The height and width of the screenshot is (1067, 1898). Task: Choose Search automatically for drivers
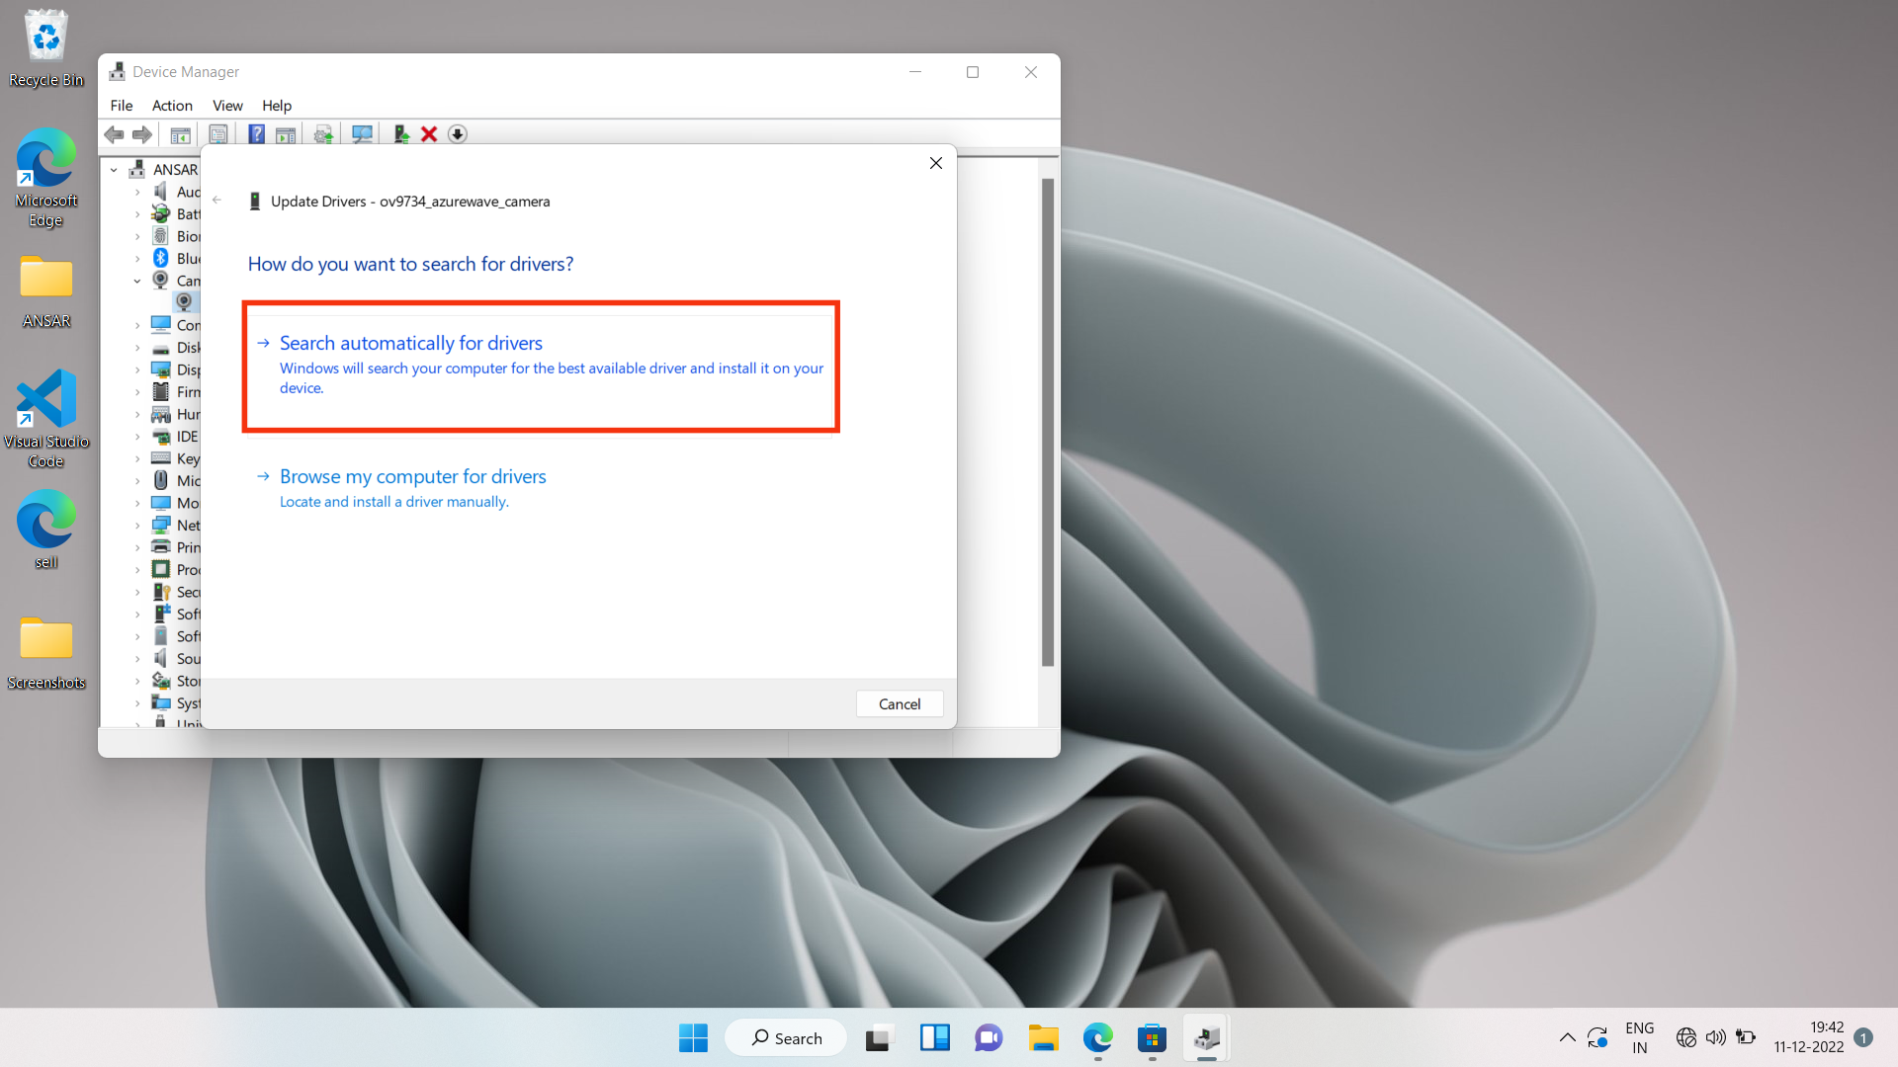[410, 343]
